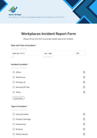Delete the Injury/Accident option trash icon
Screen dimensions: 97x138
click(x=84, y=114)
